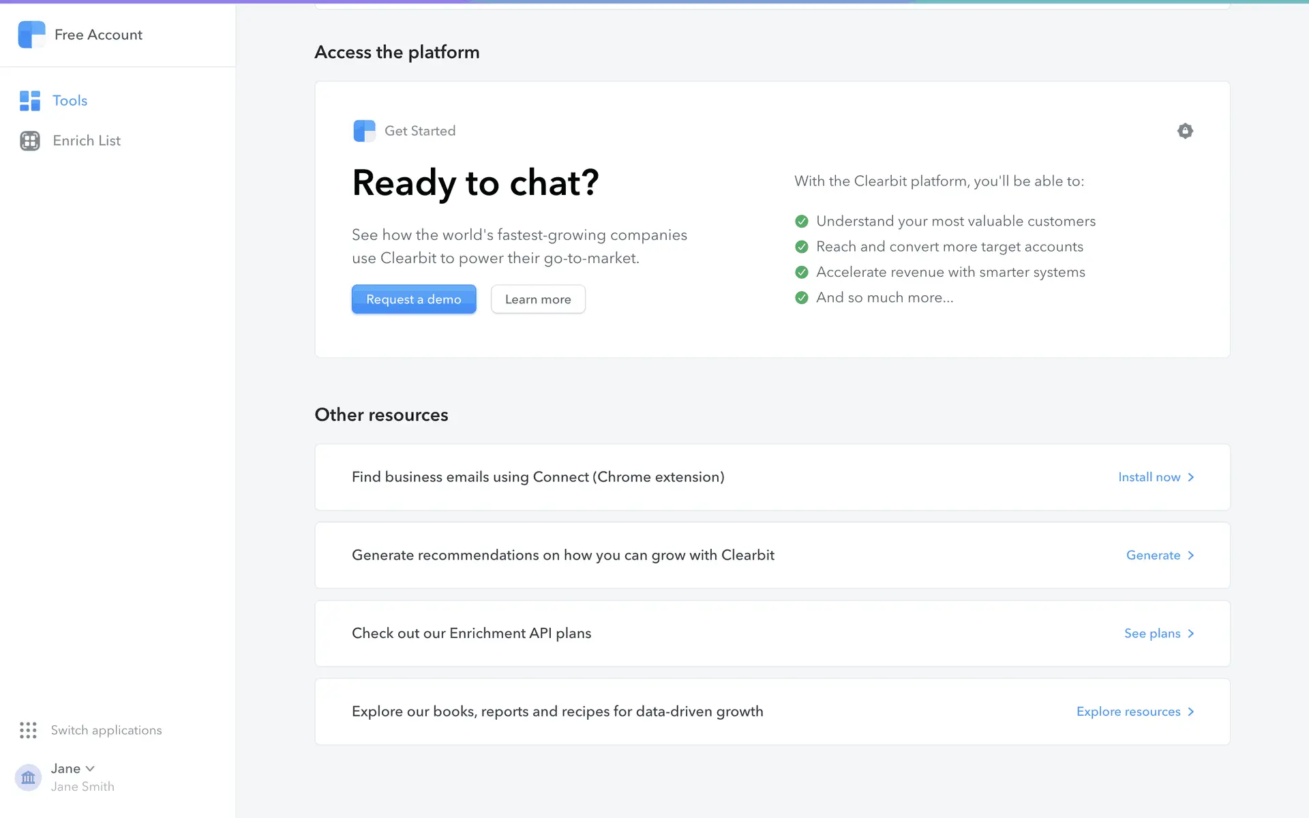The width and height of the screenshot is (1309, 818).
Task: Click the Get Started Clearbit logo icon
Action: click(x=364, y=131)
